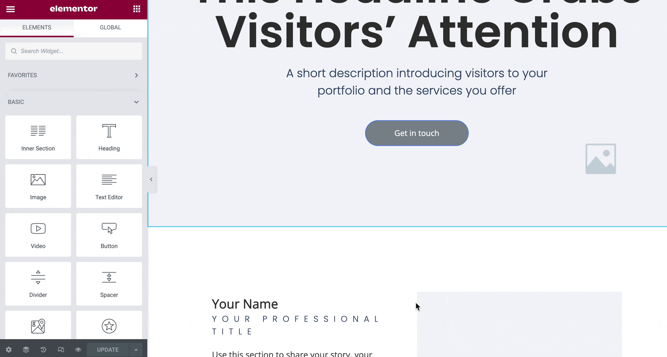The height and width of the screenshot is (357, 667).
Task: Search for a widget in search field
Action: 74,51
